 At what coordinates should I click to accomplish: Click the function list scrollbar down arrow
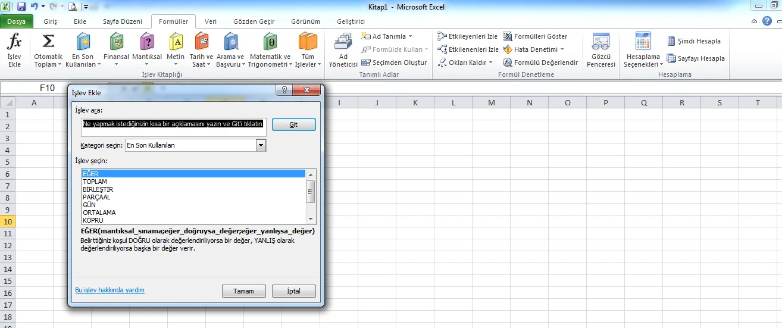[x=310, y=220]
